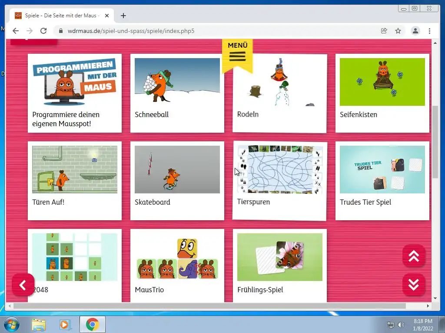
Task: Click the volume speaker tray icon
Action: click(x=401, y=325)
